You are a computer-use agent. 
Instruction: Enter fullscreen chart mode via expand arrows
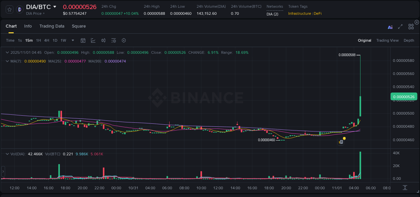tap(400, 28)
